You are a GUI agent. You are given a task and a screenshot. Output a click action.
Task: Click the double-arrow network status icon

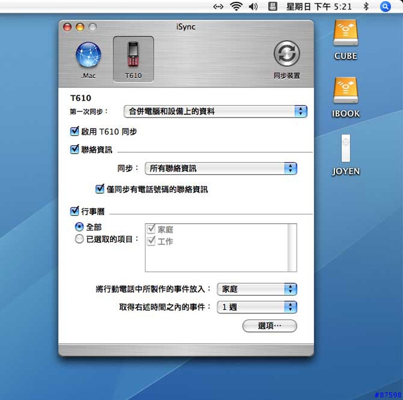pos(219,7)
